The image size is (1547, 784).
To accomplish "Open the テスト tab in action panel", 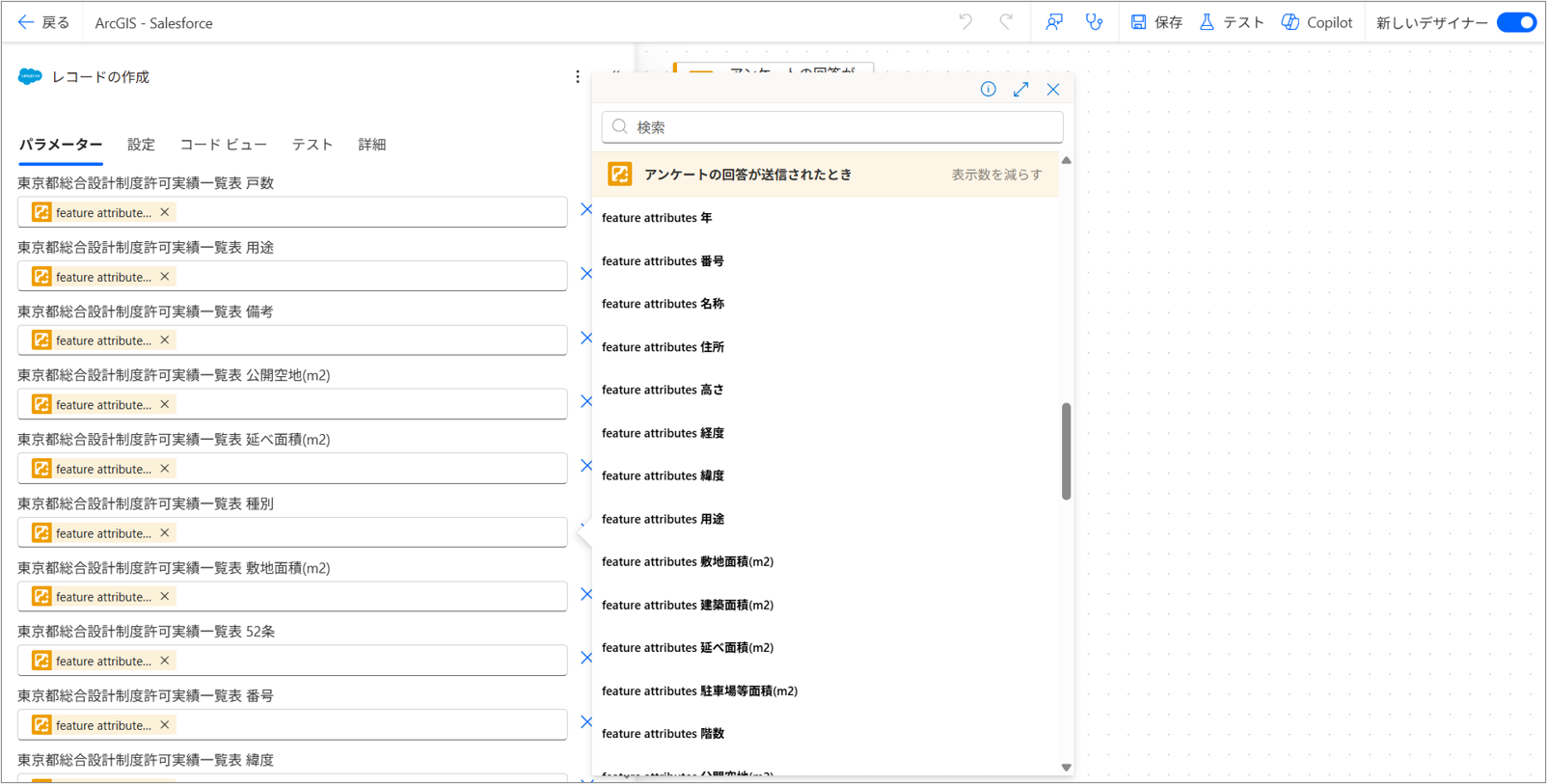I will click(x=312, y=145).
